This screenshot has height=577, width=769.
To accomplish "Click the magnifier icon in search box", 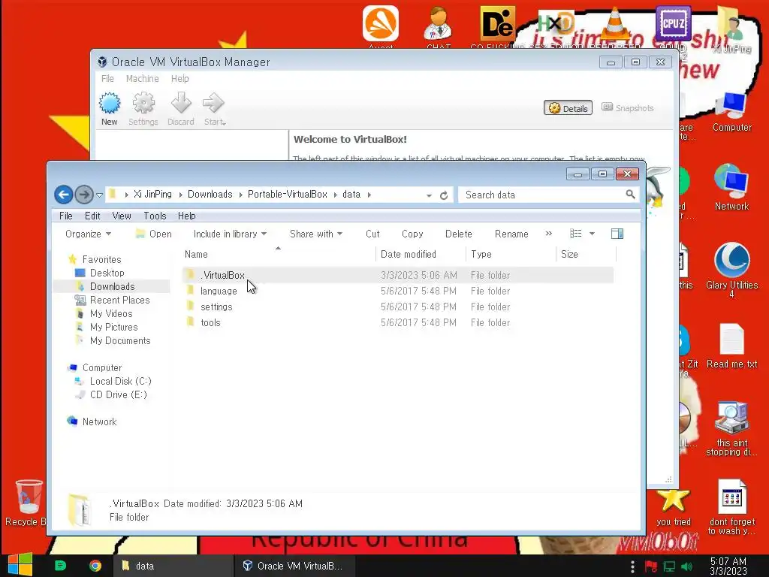I will pyautogui.click(x=631, y=195).
